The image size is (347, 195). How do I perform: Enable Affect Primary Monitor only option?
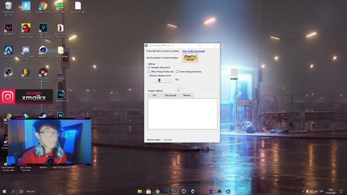149,71
